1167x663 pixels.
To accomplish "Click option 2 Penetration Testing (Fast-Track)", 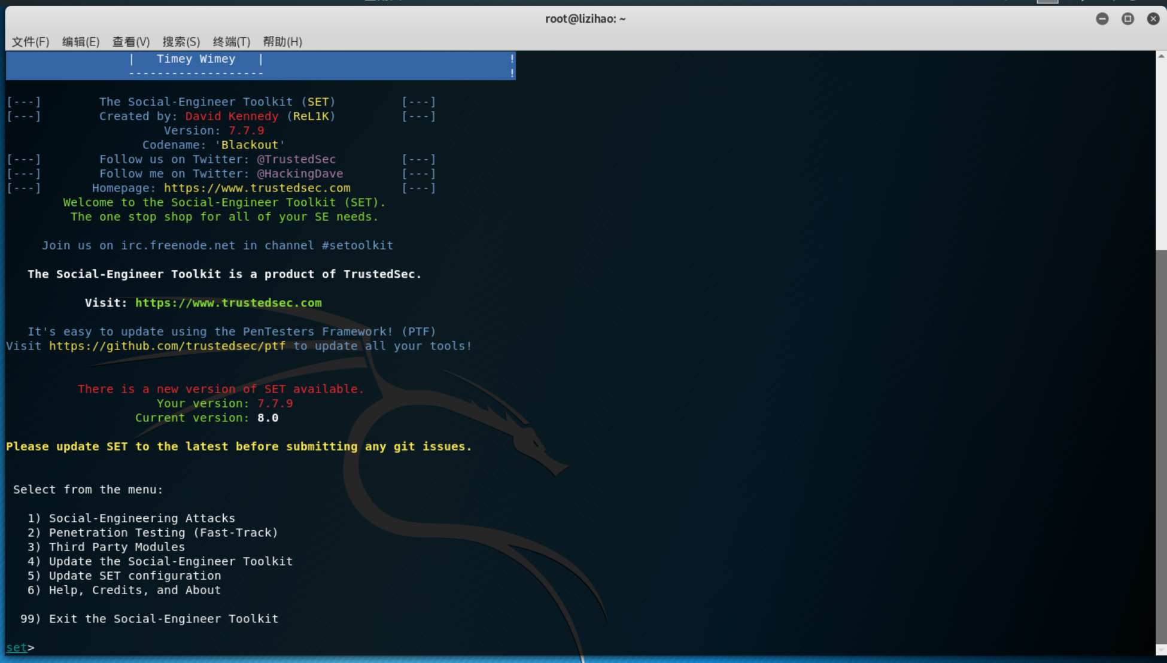I will click(x=153, y=533).
